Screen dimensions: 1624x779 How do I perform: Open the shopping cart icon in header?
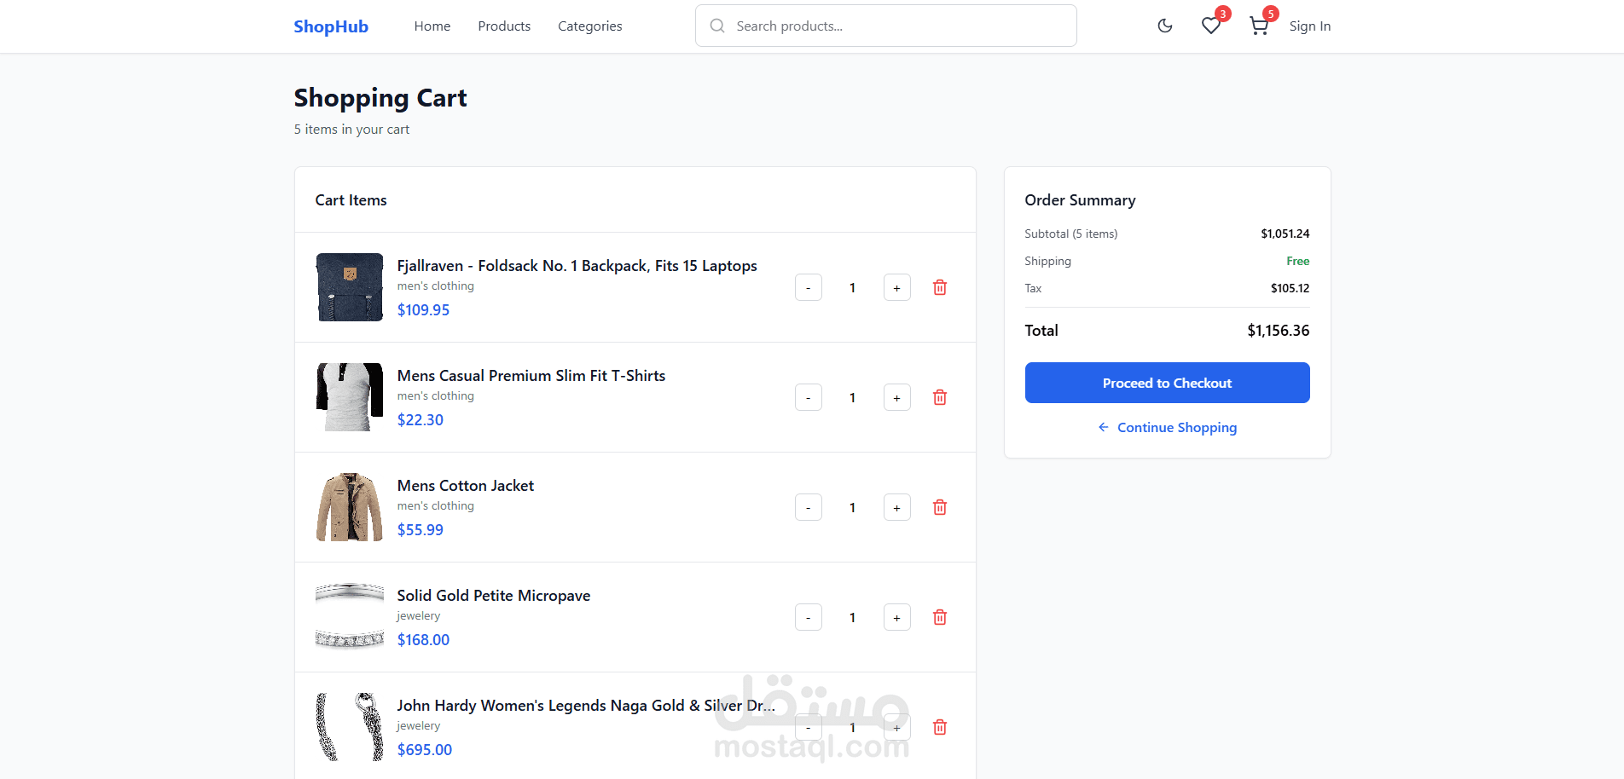click(x=1258, y=26)
